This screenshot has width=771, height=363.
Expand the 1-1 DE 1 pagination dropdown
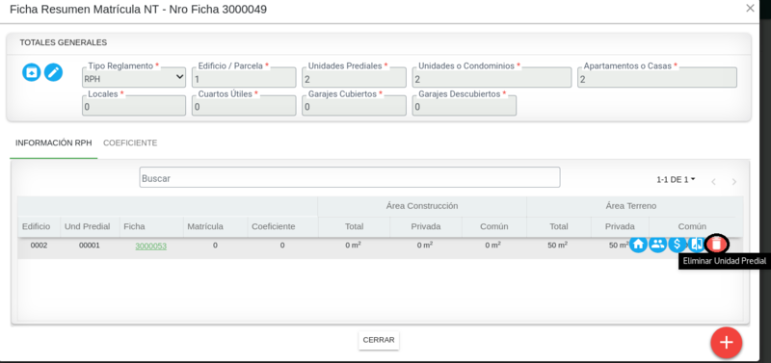pos(676,180)
